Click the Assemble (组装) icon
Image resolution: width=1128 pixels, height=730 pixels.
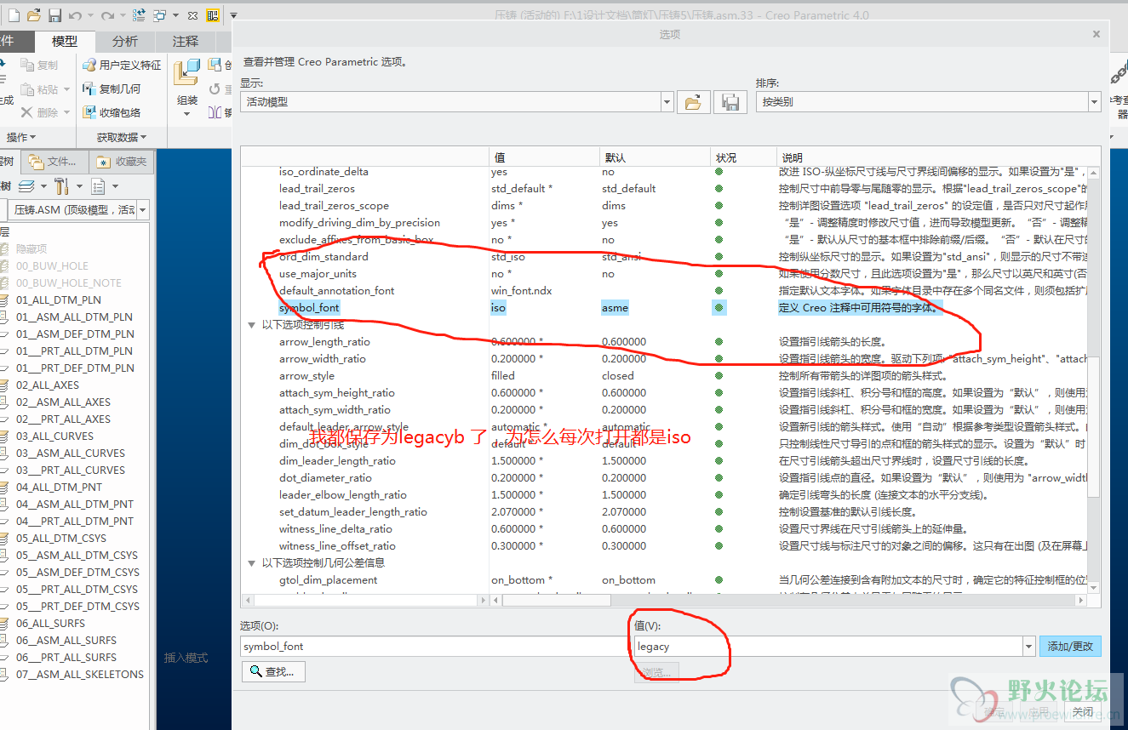[x=186, y=72]
